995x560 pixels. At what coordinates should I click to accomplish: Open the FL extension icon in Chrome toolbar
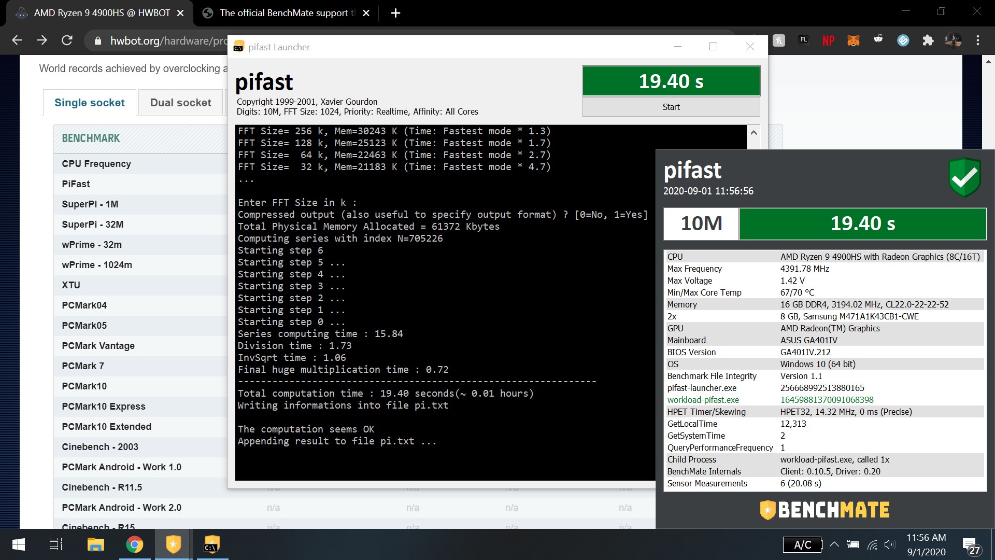click(804, 40)
